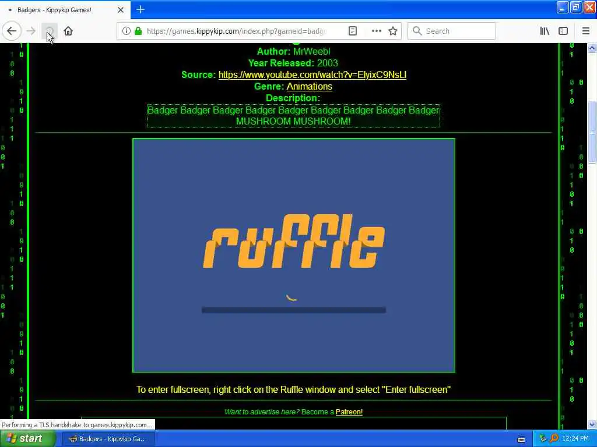Toggle reader view in address bar

[x=353, y=31]
